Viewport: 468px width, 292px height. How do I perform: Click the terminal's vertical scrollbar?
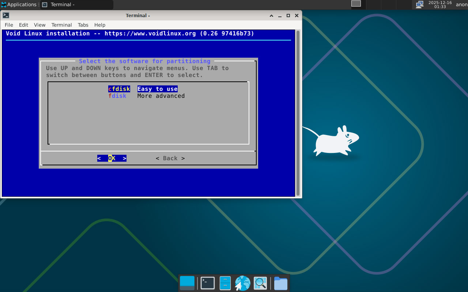[x=298, y=113]
